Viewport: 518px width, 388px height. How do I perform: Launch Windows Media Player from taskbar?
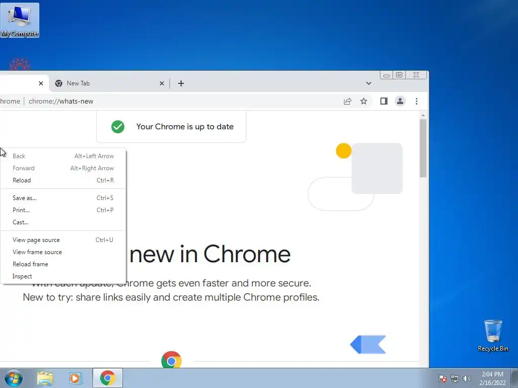click(x=75, y=378)
